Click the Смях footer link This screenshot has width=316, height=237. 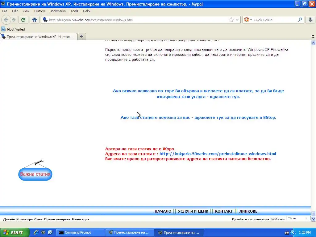(x=38, y=219)
